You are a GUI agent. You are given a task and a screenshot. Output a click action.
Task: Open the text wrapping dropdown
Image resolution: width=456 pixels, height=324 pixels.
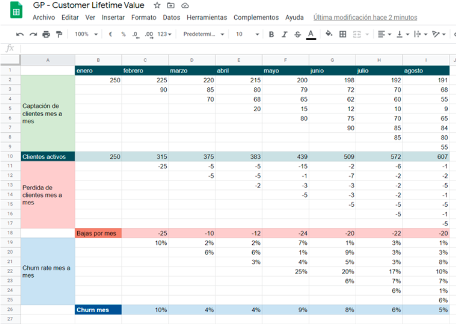420,34
